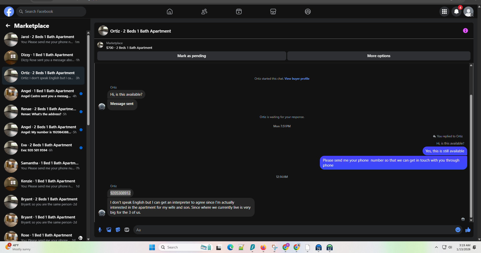Open conversation information purple icon
Viewport: 481px width, 253px height.
click(x=465, y=31)
